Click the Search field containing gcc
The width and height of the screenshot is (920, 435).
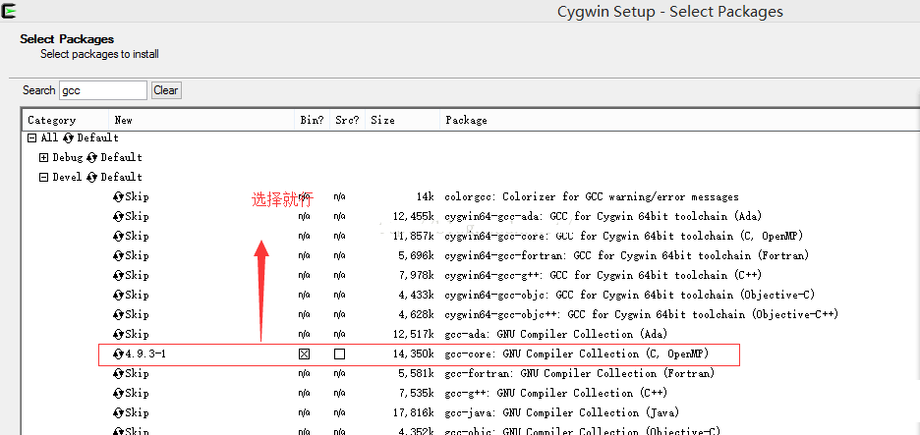102,90
